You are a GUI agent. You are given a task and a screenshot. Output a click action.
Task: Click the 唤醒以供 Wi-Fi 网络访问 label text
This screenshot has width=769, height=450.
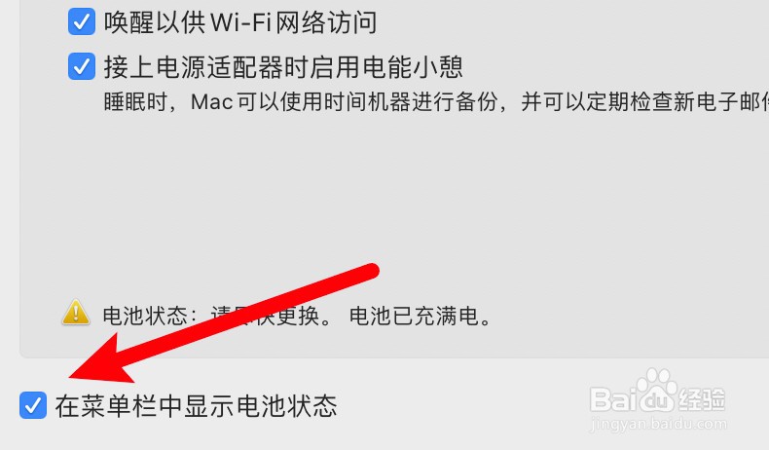(x=240, y=22)
